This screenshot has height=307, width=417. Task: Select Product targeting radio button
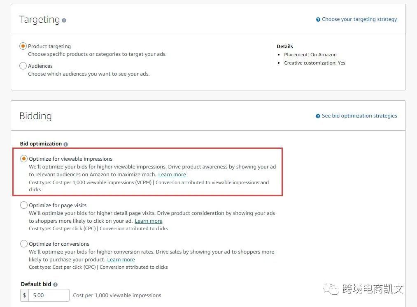click(23, 46)
